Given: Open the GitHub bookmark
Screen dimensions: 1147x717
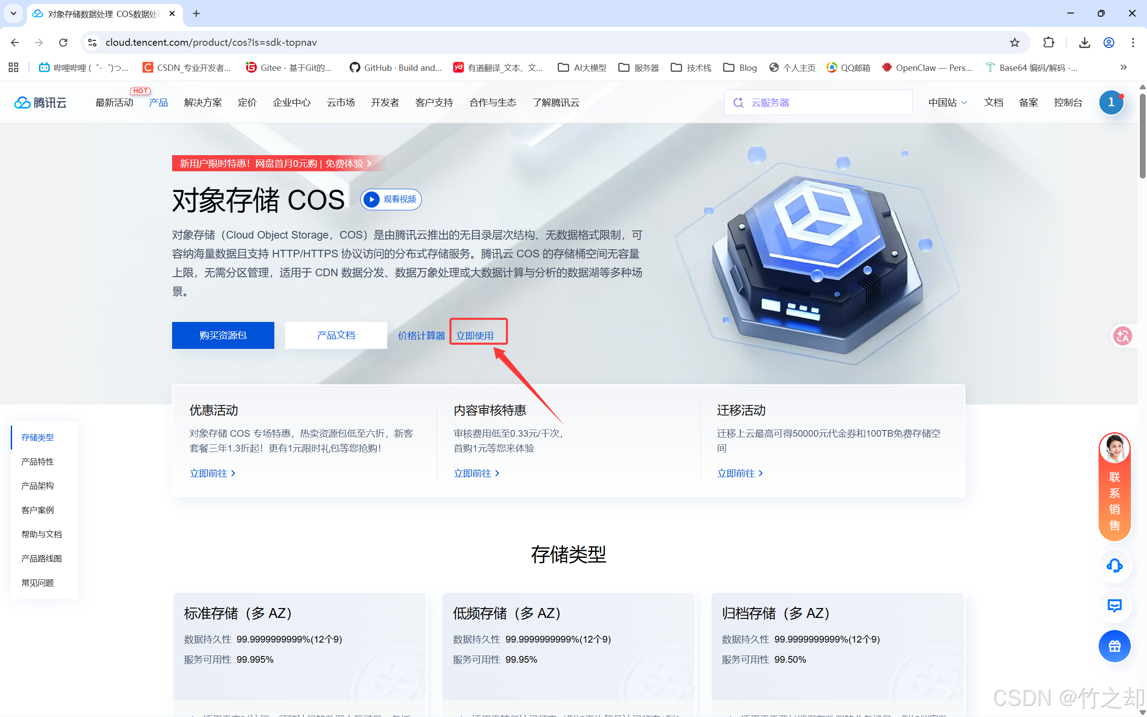Looking at the screenshot, I should point(395,68).
